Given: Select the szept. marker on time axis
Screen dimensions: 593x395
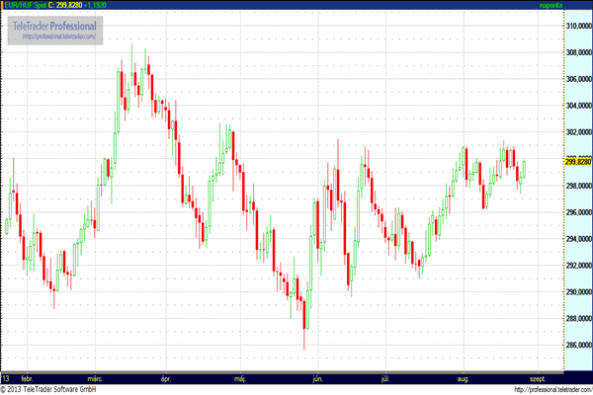Looking at the screenshot, I should 539,378.
